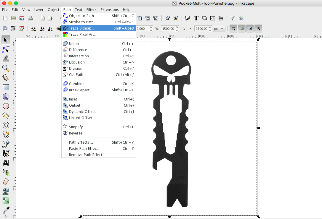Select the Star polygon tool
322x219 pixels.
click(6, 116)
